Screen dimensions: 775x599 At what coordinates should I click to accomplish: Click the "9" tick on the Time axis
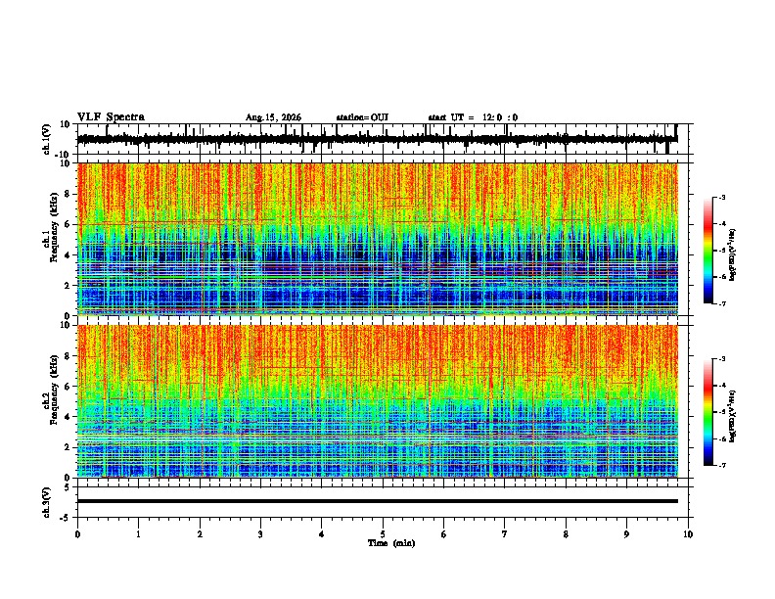[626, 534]
